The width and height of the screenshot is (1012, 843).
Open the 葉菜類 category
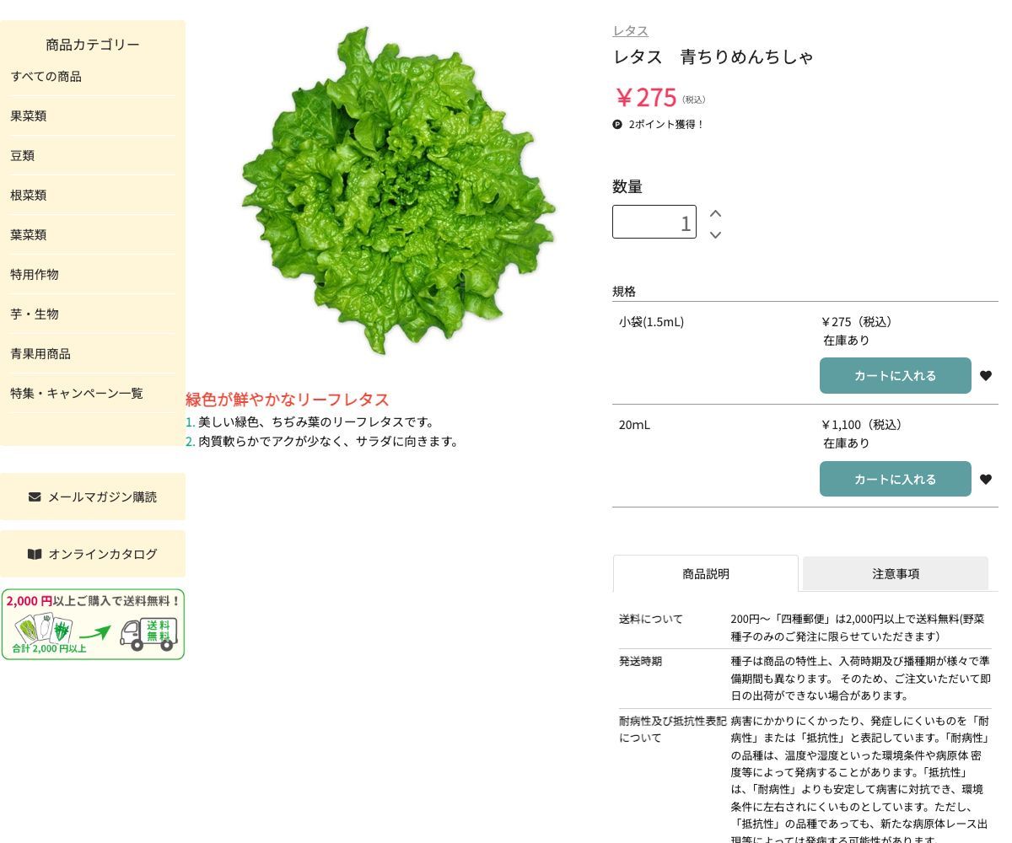[x=28, y=234]
